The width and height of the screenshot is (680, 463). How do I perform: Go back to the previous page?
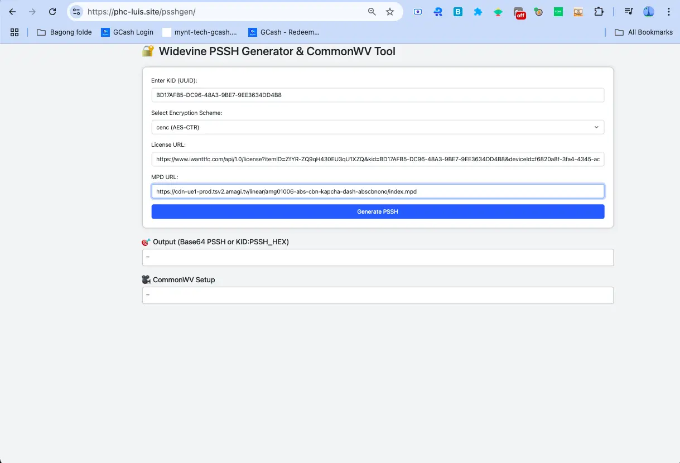click(12, 12)
